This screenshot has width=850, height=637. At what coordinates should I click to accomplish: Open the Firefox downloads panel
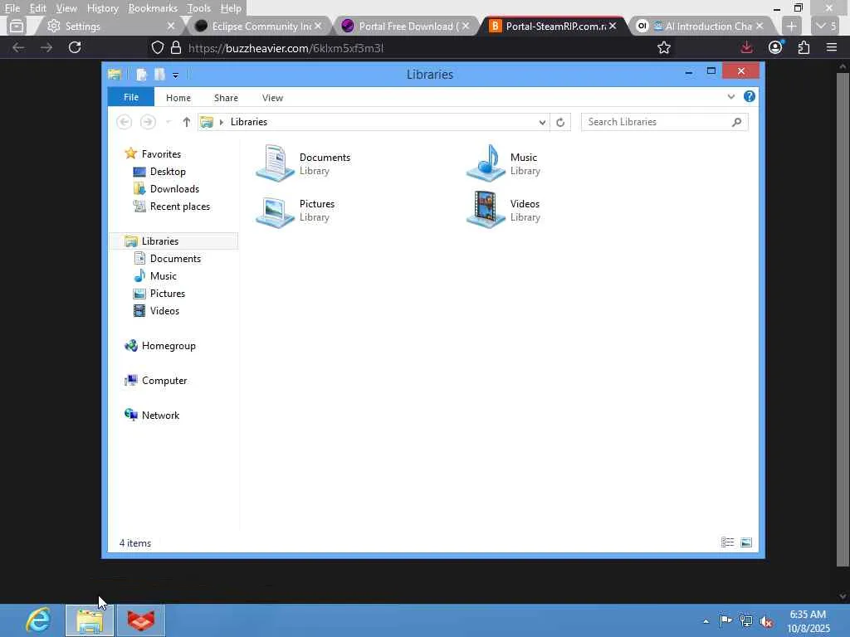(746, 47)
